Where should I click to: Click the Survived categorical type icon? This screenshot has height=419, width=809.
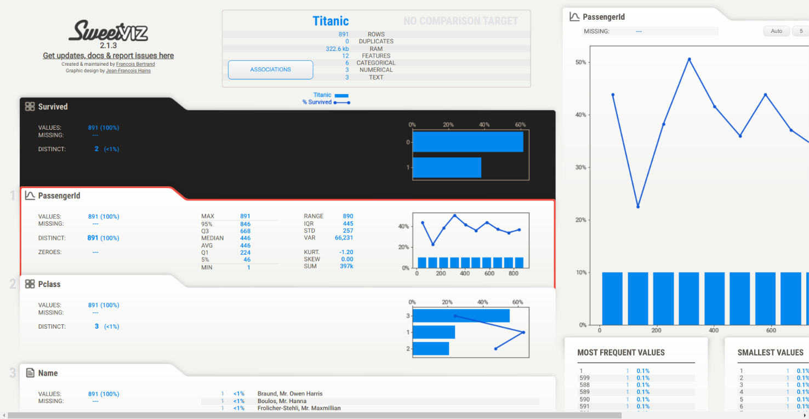pos(30,107)
